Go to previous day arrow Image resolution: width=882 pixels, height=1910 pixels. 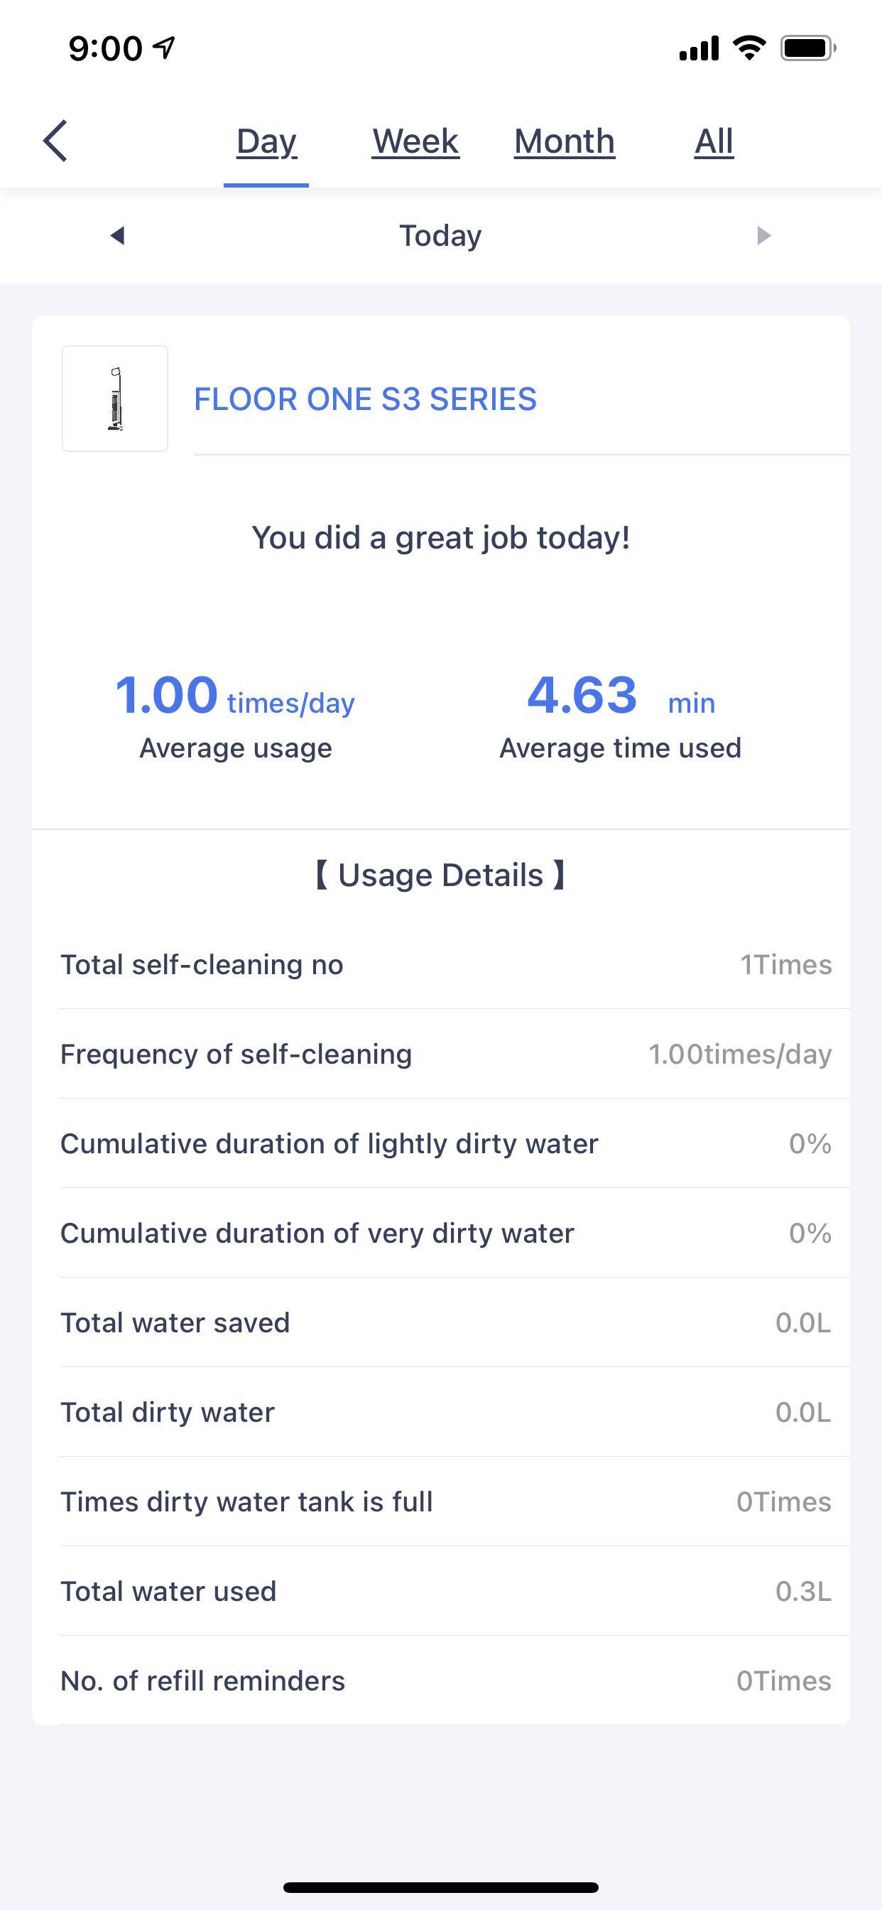coord(117,236)
